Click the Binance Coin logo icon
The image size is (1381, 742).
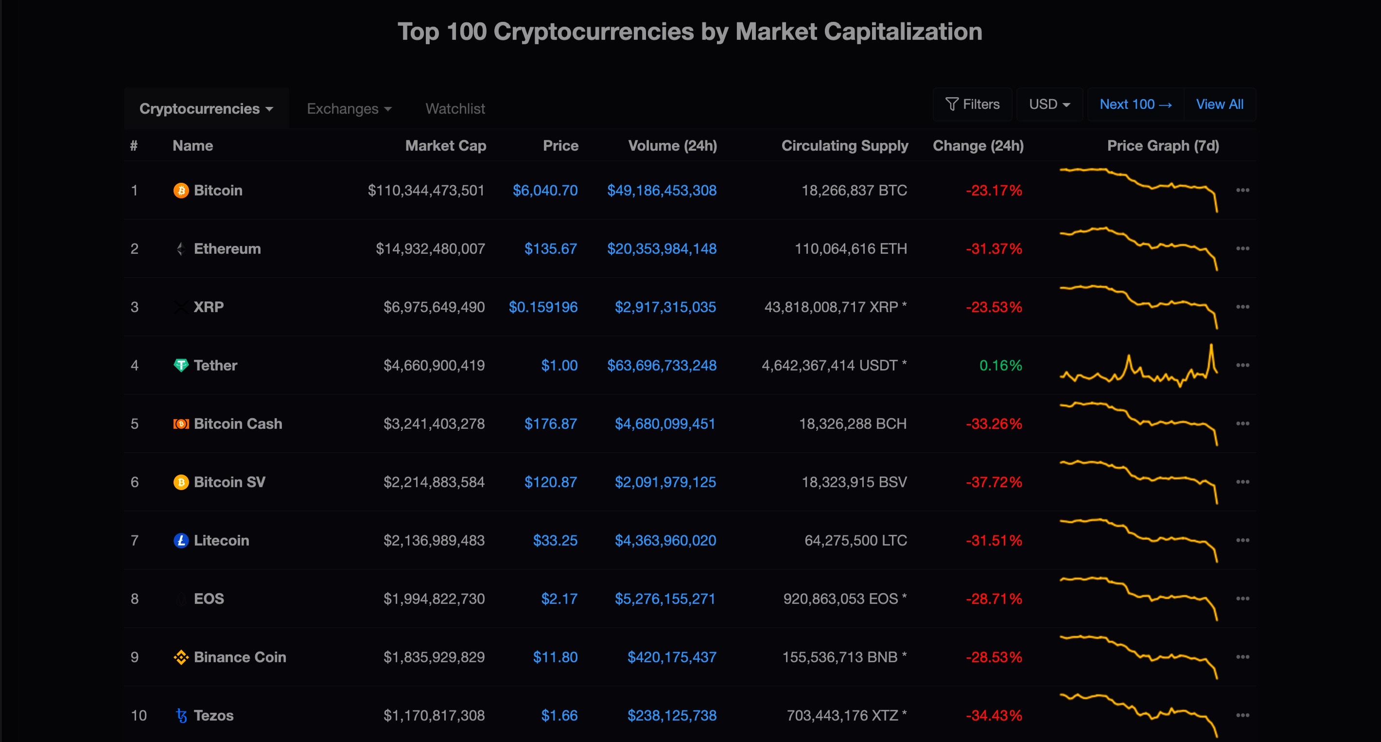pyautogui.click(x=181, y=657)
